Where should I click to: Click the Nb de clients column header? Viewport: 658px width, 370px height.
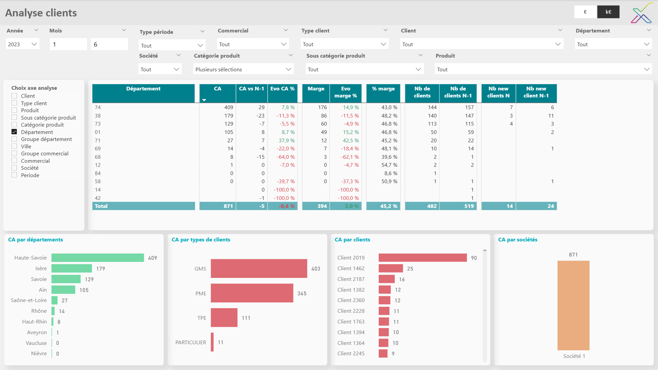pos(422,92)
